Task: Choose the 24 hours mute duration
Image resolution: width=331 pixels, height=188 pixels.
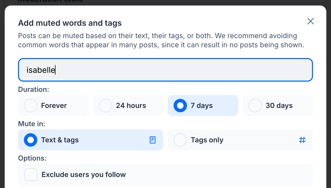Action: coord(105,106)
